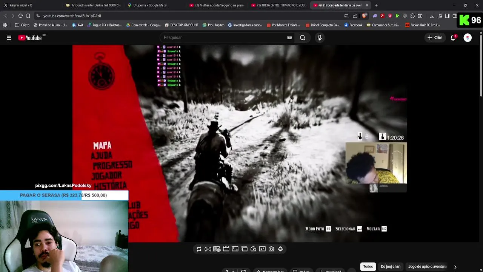This screenshot has height=272, width=483.
Task: Select Jogo de ação e aventura chip
Action: (x=427, y=266)
